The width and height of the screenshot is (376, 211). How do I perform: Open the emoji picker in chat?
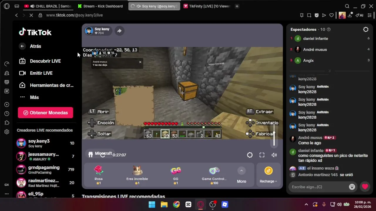(x=352, y=187)
